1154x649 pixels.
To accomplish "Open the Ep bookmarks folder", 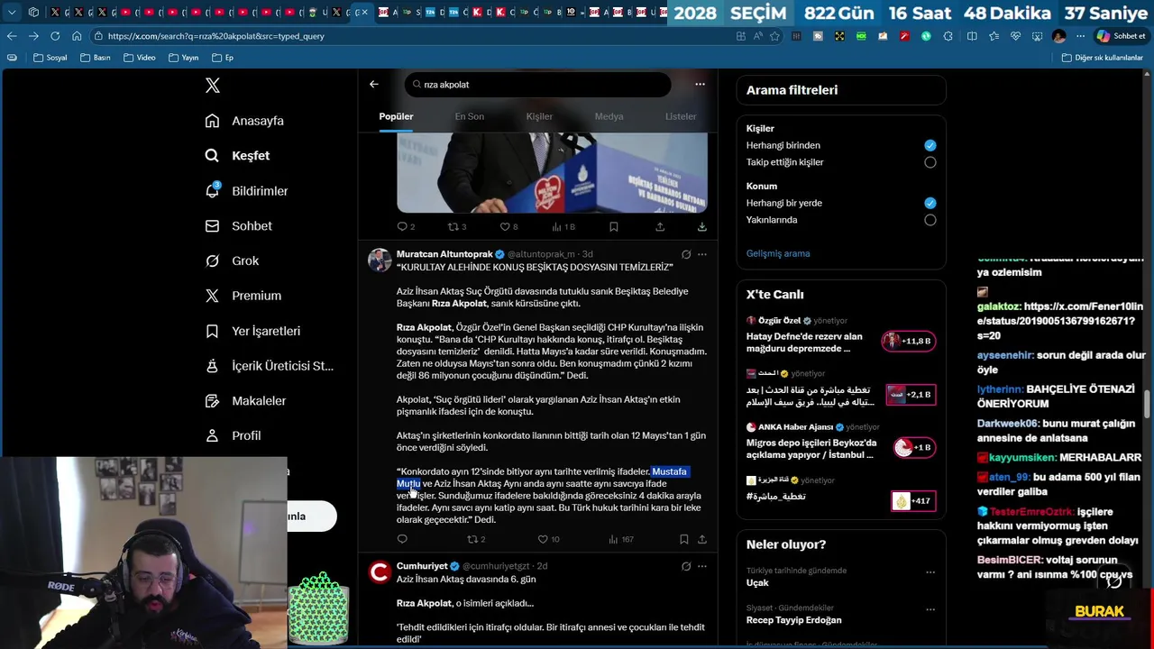I will (223, 58).
